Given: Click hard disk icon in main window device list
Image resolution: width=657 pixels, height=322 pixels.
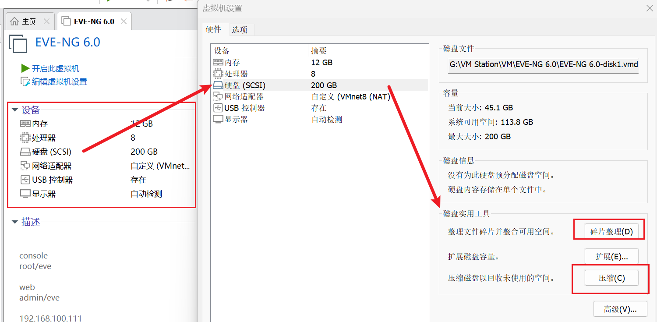Looking at the screenshot, I should point(25,152).
